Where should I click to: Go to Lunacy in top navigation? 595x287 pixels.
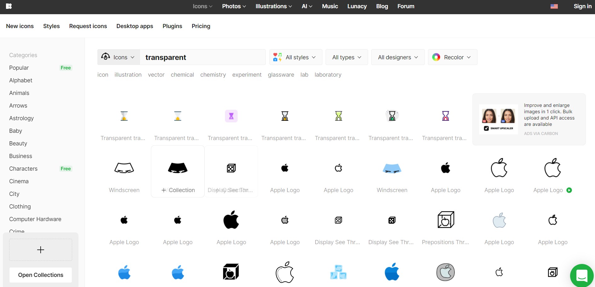[357, 6]
